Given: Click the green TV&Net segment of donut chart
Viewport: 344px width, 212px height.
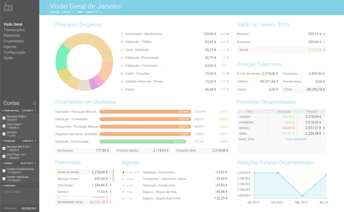Looking at the screenshot, I should coord(62,57).
